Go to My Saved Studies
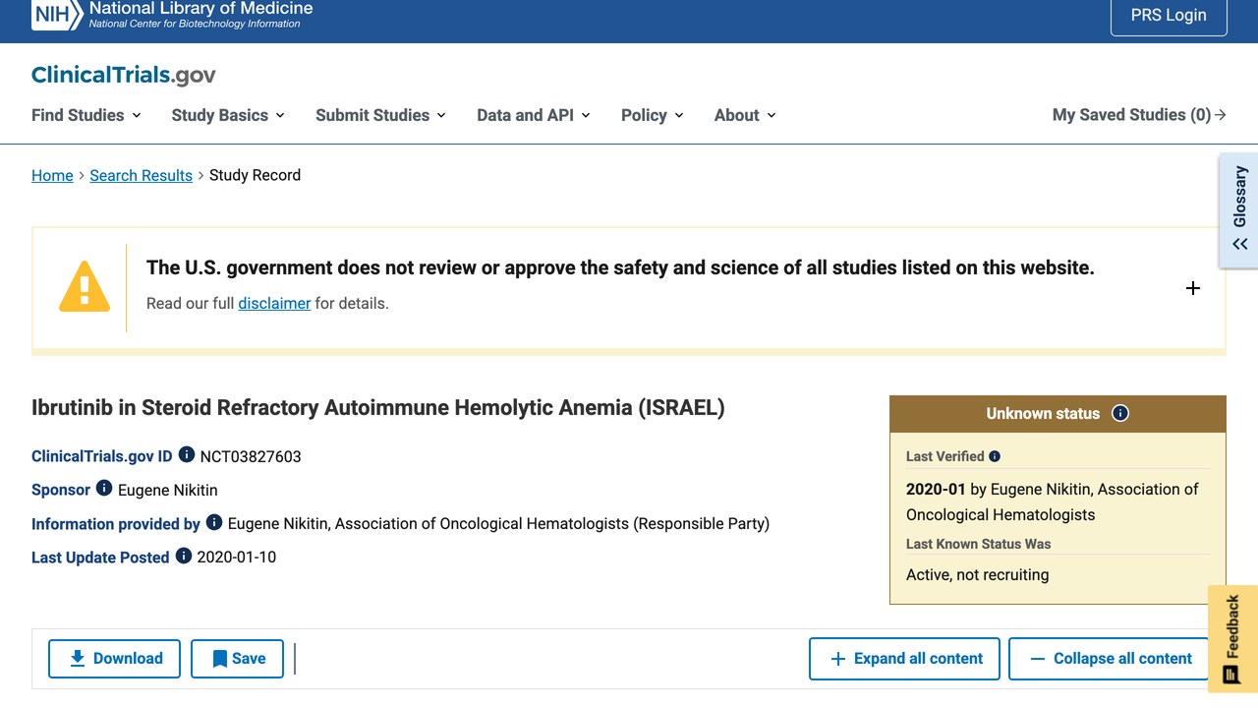 1139,115
